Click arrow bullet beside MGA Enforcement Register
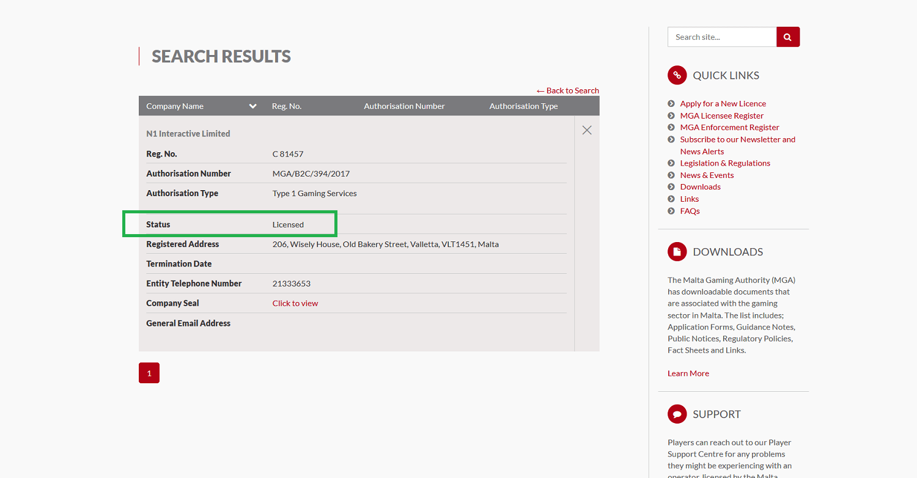The width and height of the screenshot is (917, 478). [x=671, y=128]
